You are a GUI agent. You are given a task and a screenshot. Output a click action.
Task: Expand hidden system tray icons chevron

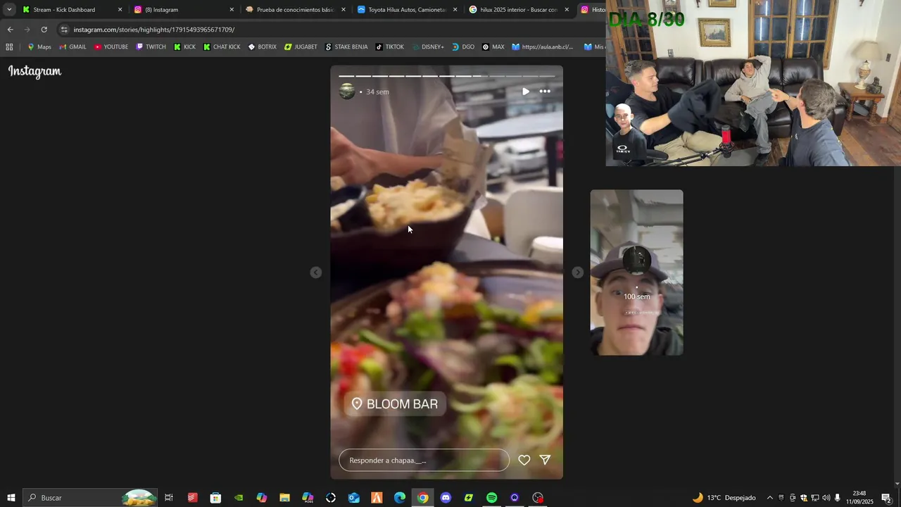tap(769, 498)
